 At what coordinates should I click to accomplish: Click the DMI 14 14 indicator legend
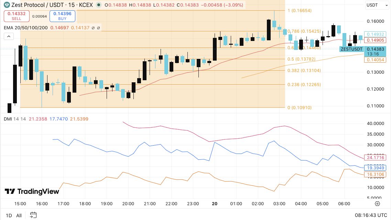[x=15, y=119]
